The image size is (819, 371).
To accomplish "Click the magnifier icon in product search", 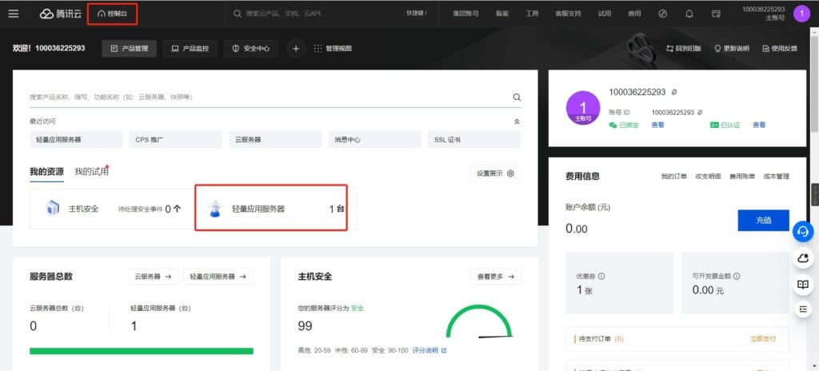I will (x=517, y=98).
